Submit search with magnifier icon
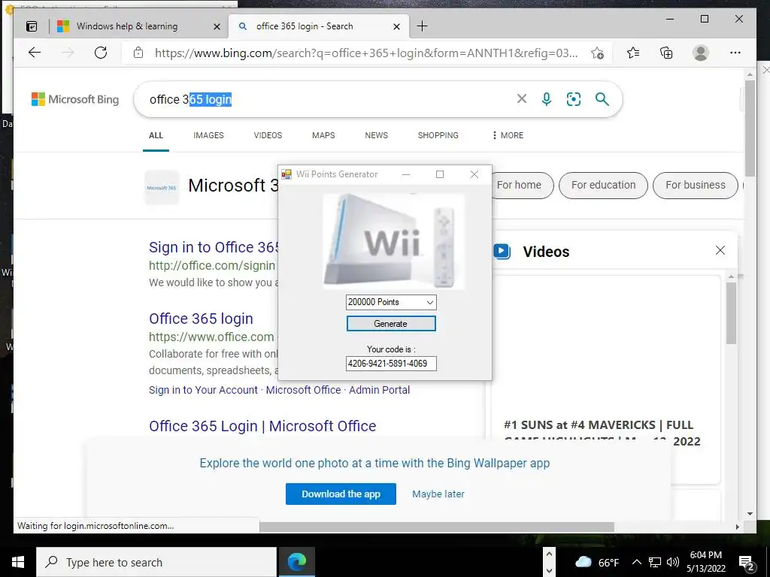770x577 pixels. coord(602,99)
